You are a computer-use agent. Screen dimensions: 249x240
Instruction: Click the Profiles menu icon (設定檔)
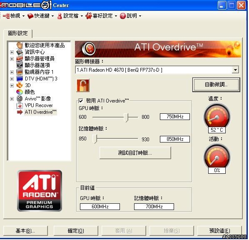tap(60, 16)
